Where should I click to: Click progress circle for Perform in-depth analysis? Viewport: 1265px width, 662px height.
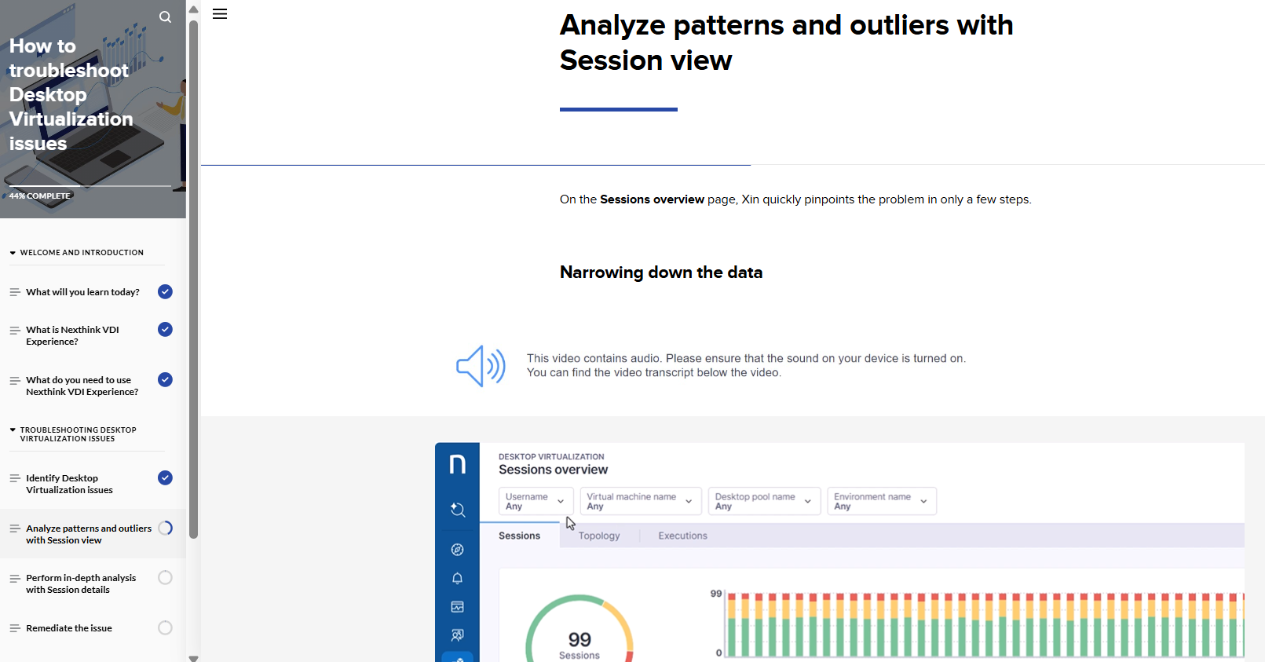(x=165, y=578)
